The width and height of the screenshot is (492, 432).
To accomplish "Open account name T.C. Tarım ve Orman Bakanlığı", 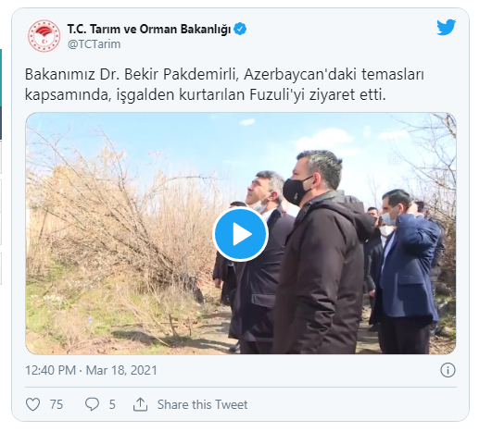I will coord(149,29).
